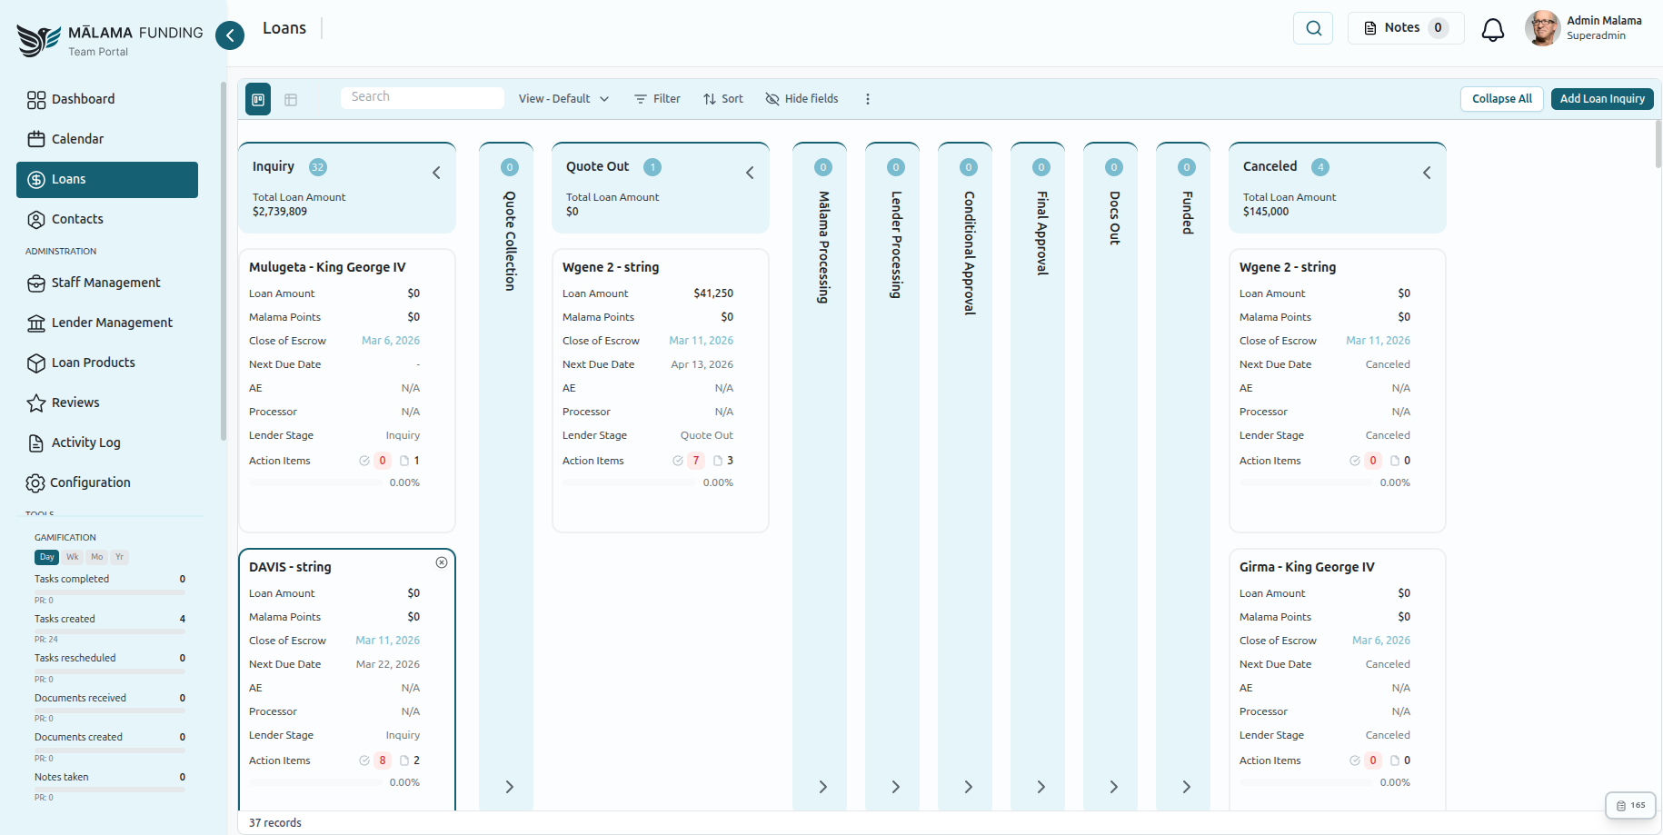Image resolution: width=1663 pixels, height=835 pixels.
Task: Click inside the Search field
Action: click(422, 96)
